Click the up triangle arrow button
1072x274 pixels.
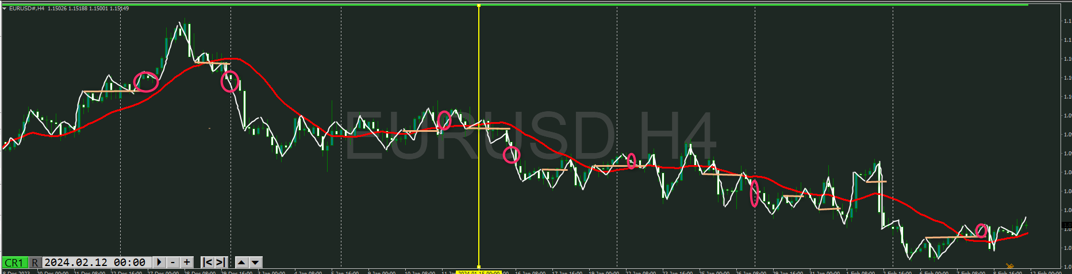click(242, 263)
